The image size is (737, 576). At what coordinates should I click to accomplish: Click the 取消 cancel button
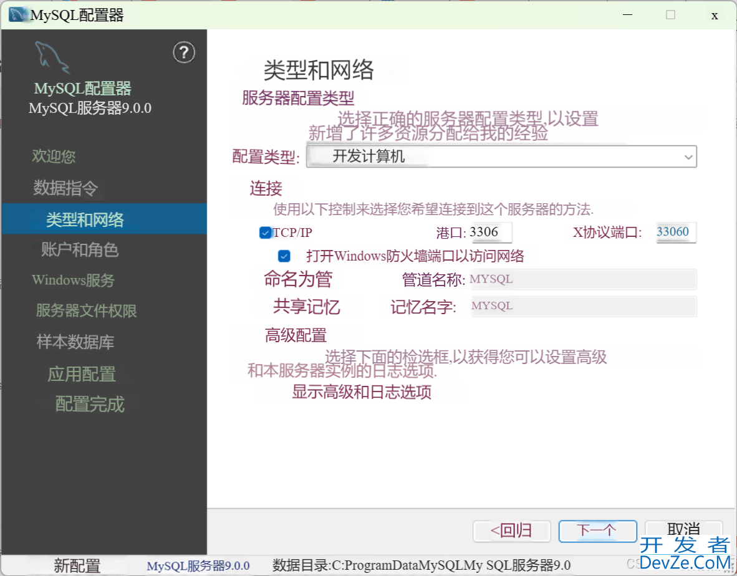pyautogui.click(x=683, y=529)
